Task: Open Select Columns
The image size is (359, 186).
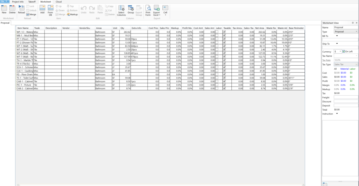Action: coord(121,10)
